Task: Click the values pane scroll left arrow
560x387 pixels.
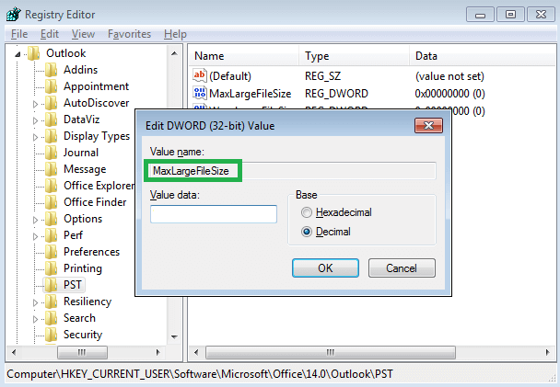Action: coord(195,352)
